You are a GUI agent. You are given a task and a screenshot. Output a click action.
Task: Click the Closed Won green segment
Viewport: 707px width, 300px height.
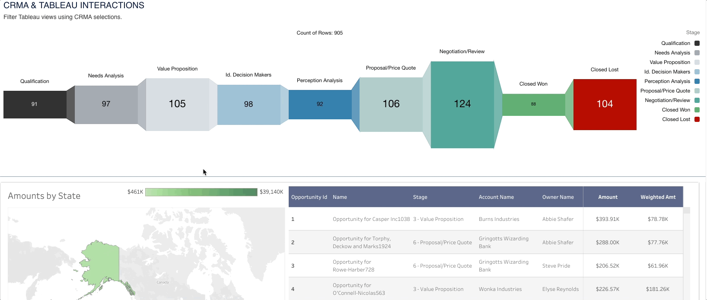(x=533, y=104)
